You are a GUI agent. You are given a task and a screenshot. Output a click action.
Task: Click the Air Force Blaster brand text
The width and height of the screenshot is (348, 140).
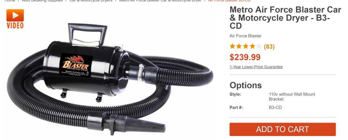246,36
